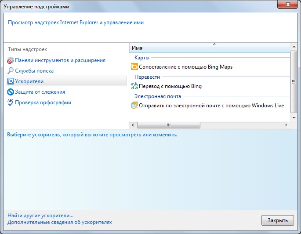
Task: Switch to Проверка орфографии category
Action: (43, 102)
